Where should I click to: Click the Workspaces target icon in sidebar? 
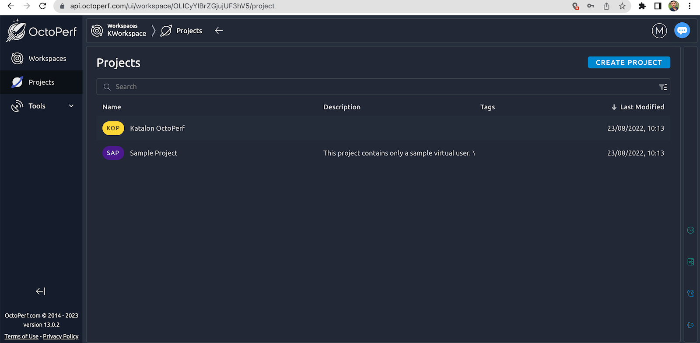click(x=17, y=59)
